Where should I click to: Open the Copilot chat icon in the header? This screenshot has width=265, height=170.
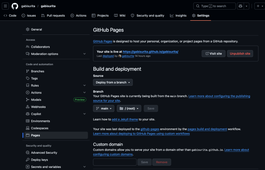(240, 6)
